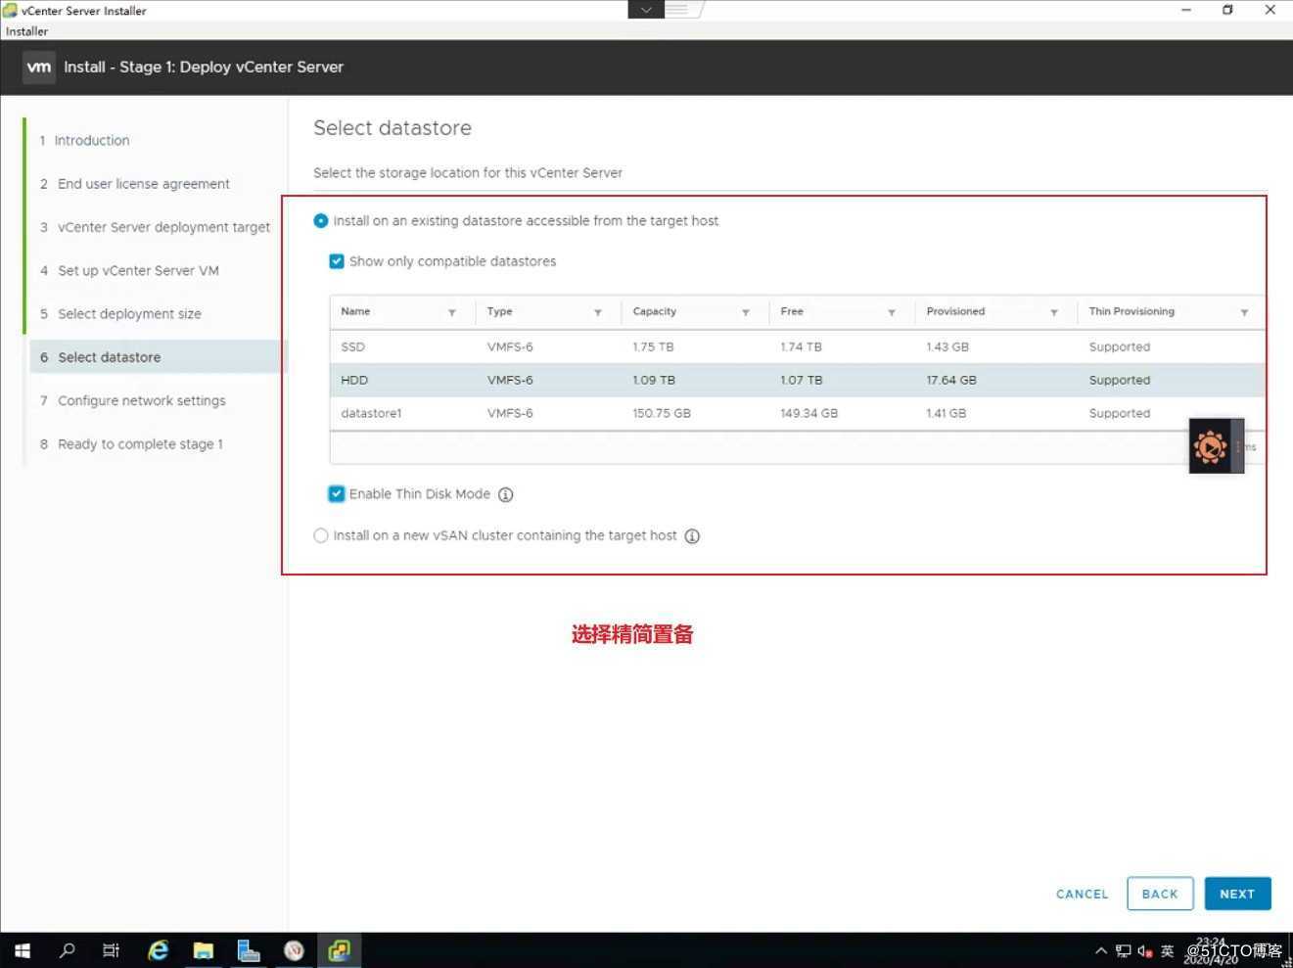This screenshot has height=968, width=1293.
Task: Launch Internet Explorer from taskbar
Action: tap(158, 950)
